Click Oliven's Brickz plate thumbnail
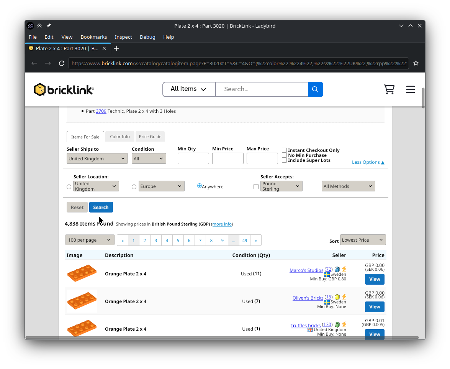The image size is (450, 369). [82, 301]
